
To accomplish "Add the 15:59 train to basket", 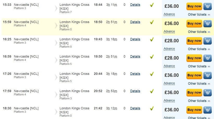I will (207, 24).
